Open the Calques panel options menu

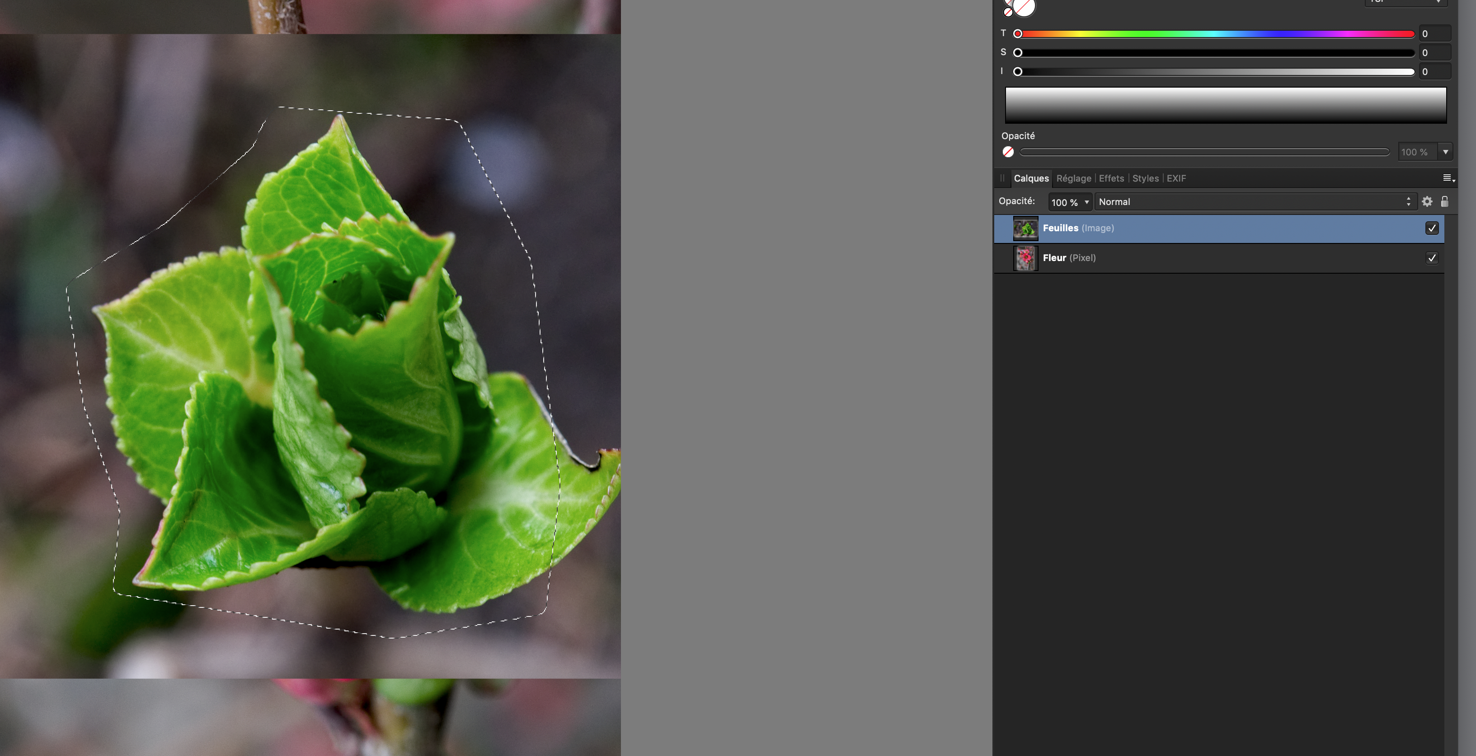point(1448,178)
